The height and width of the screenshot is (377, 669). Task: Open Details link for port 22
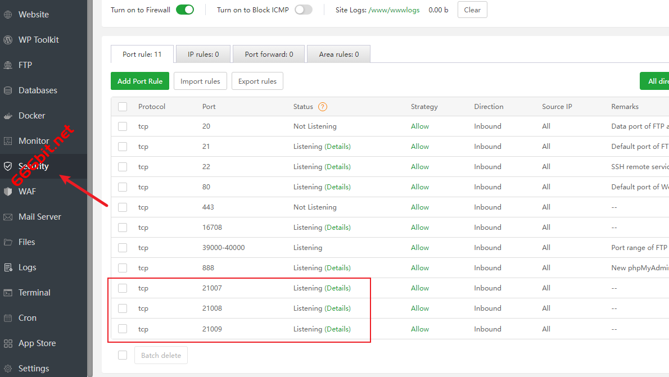[x=337, y=167]
